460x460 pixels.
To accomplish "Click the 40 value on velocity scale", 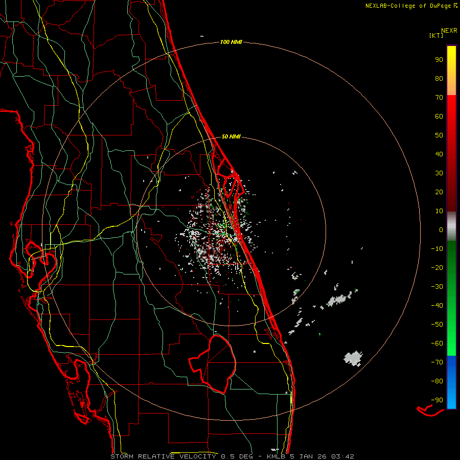I will pyautogui.click(x=439, y=154).
